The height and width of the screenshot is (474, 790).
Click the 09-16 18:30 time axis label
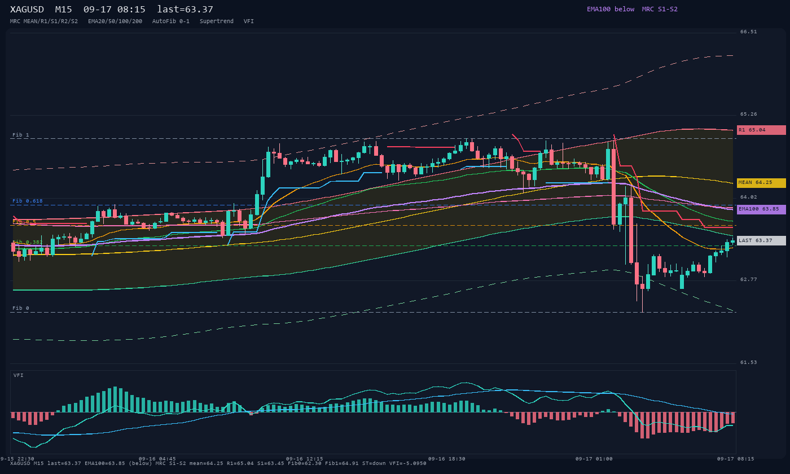[447, 459]
